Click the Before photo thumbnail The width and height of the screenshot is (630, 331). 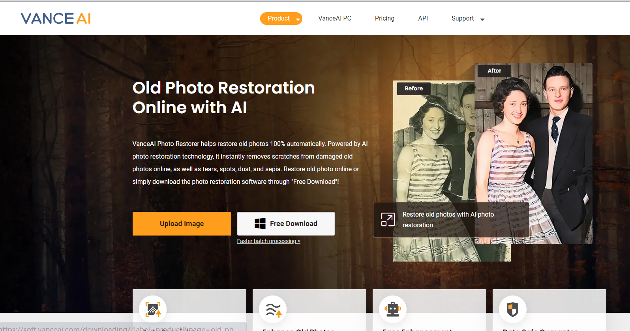(434, 171)
